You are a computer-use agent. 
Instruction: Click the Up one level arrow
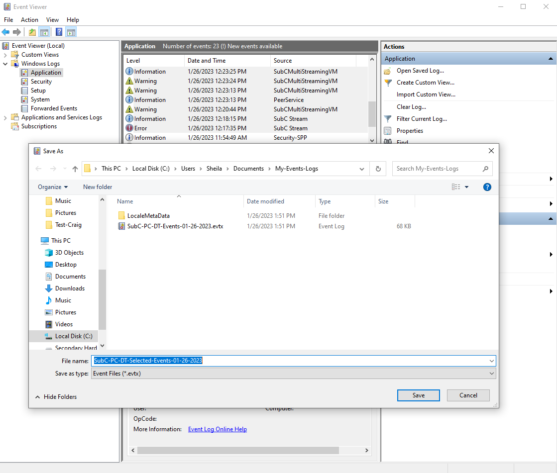75,169
